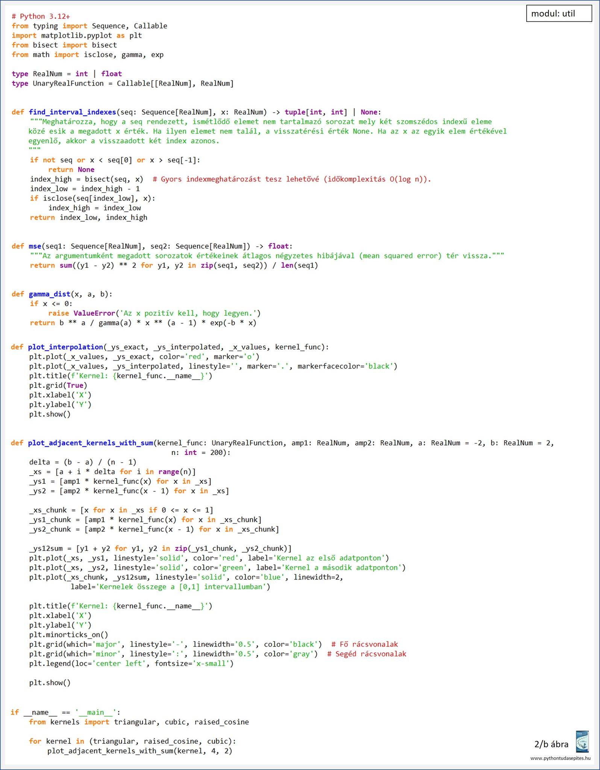Click the '_ys12sum = [y1 + y2' line
Screen dimensions: 600x770
(x=161, y=549)
